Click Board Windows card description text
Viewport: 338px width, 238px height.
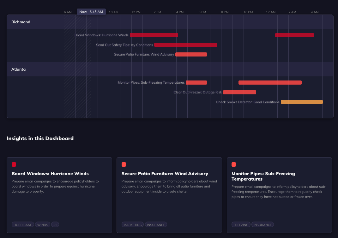pyautogui.click(x=55, y=186)
